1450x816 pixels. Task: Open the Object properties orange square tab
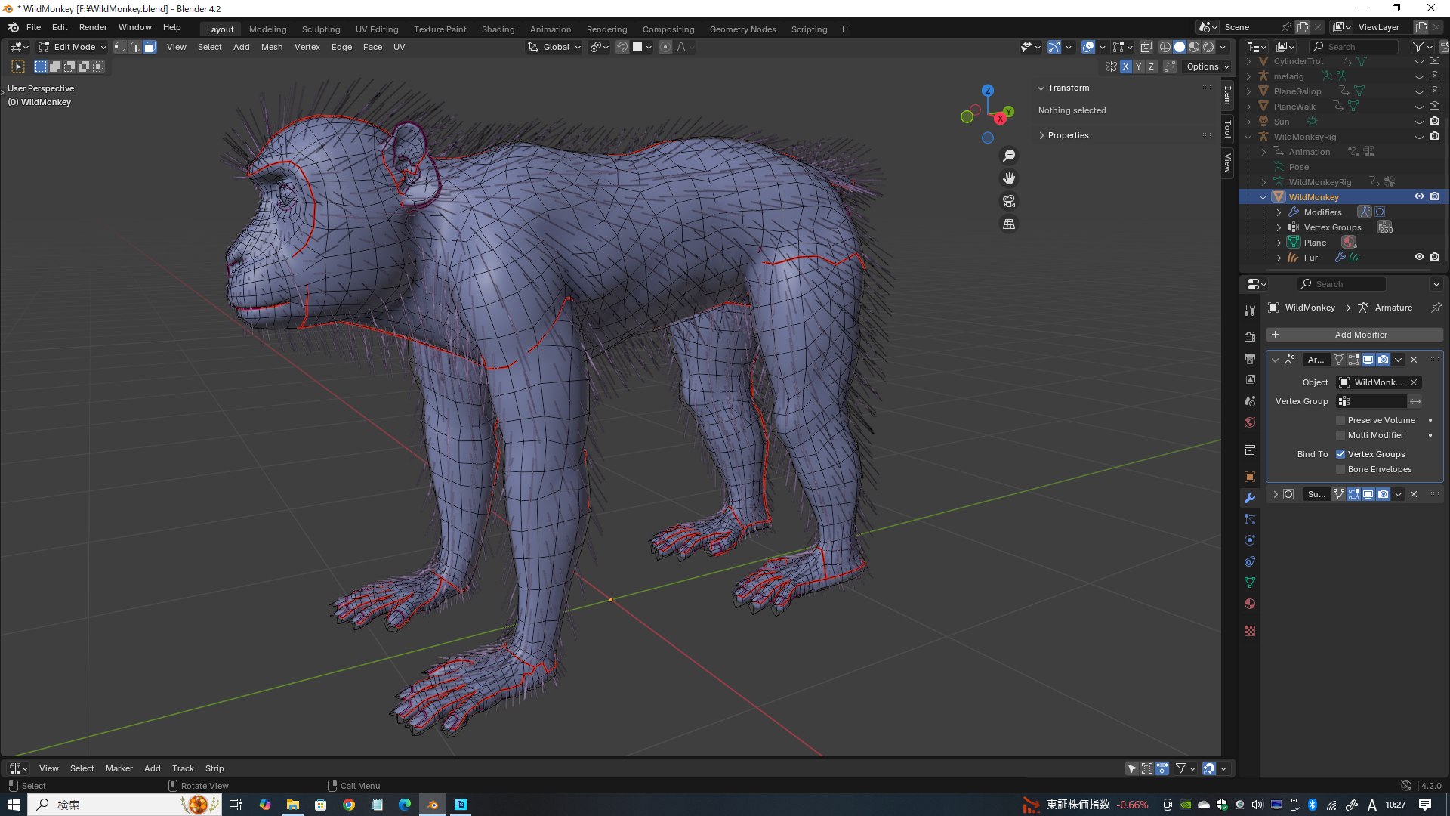(x=1250, y=477)
